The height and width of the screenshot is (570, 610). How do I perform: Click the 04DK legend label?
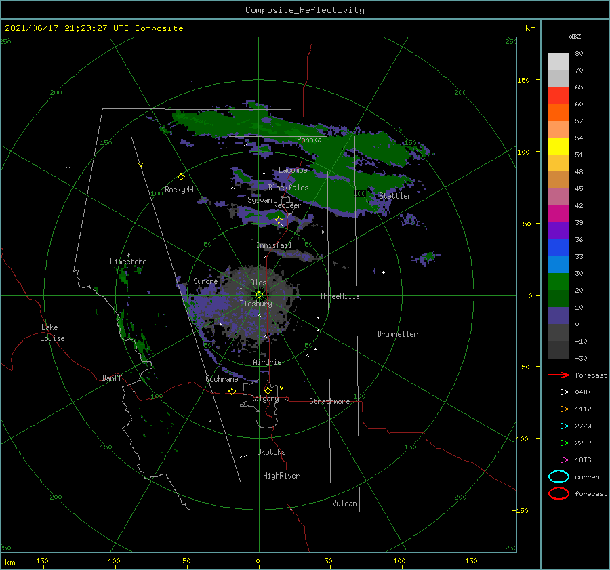(583, 392)
